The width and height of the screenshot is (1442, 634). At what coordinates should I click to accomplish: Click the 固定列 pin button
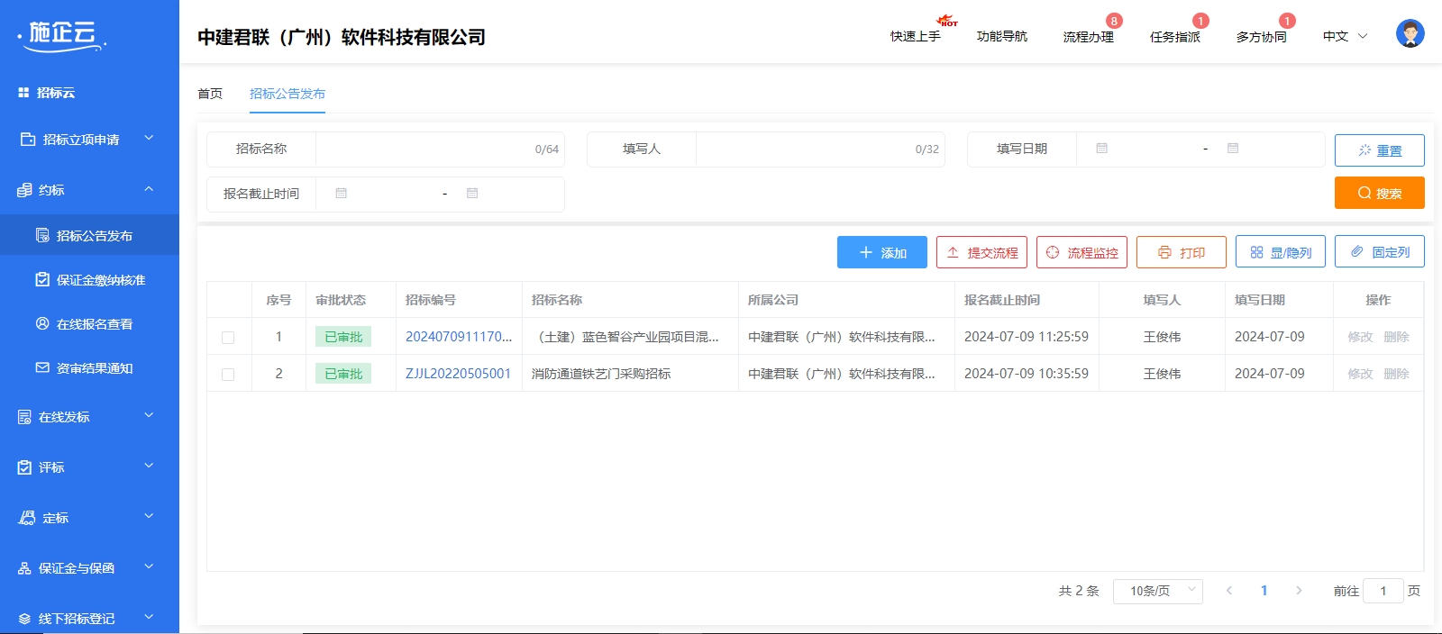[x=1379, y=252]
